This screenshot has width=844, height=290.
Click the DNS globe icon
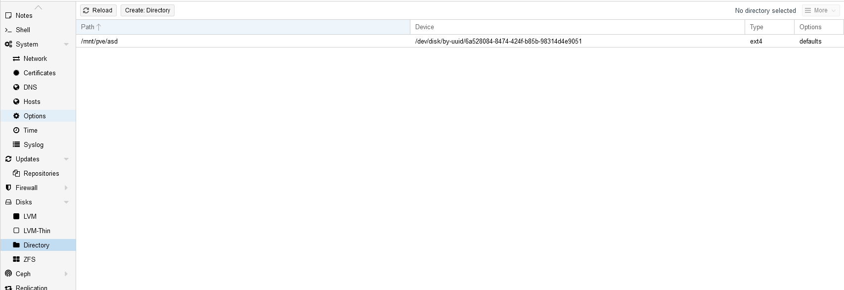(x=16, y=87)
